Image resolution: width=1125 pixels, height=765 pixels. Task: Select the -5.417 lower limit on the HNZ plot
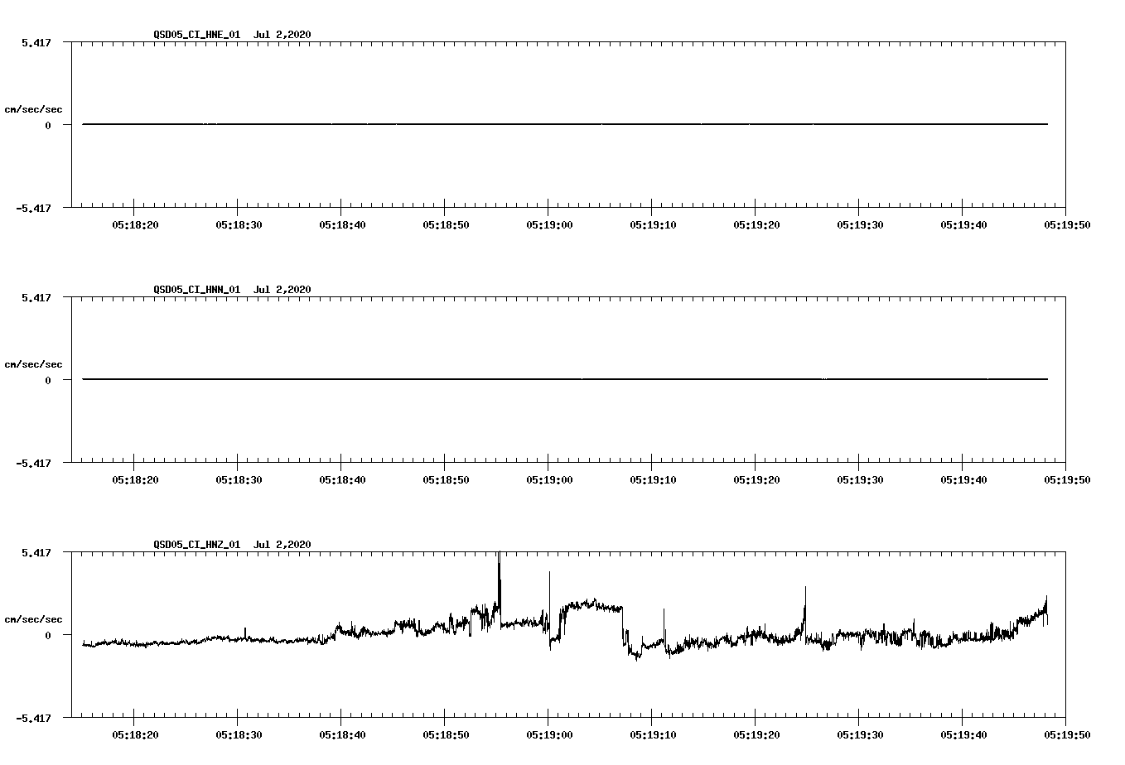pyautogui.click(x=32, y=718)
